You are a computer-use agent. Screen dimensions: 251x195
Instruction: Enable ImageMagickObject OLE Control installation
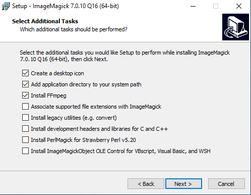click(25, 151)
